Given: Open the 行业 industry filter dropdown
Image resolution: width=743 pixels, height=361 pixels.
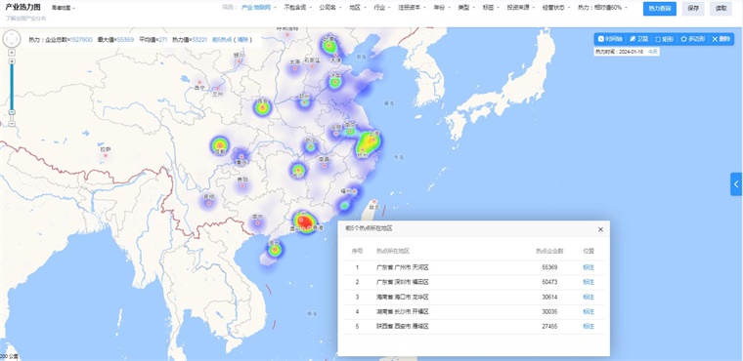Looking at the screenshot, I should point(380,8).
